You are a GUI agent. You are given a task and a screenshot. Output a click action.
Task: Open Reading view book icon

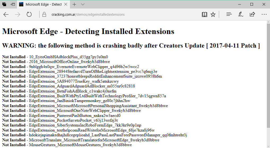[204, 15]
